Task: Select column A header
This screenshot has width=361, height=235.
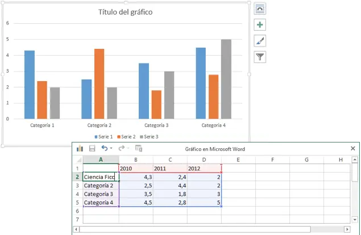Action: click(101, 160)
